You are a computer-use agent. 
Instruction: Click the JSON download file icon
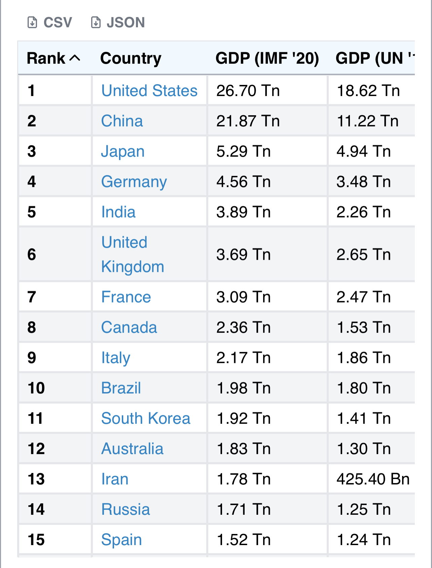(x=96, y=23)
